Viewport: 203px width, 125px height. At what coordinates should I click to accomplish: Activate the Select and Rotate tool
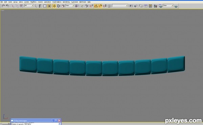pyautogui.click(x=59, y=6)
